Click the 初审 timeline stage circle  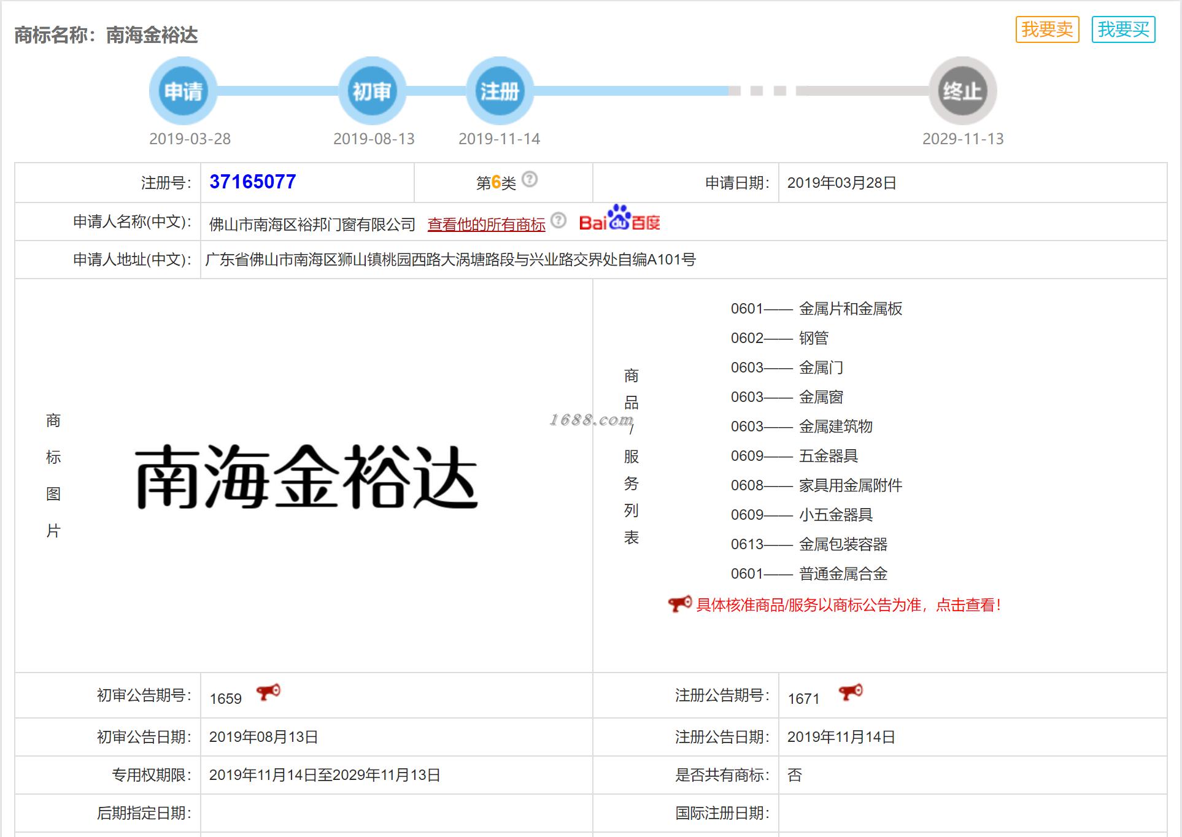coord(372,91)
